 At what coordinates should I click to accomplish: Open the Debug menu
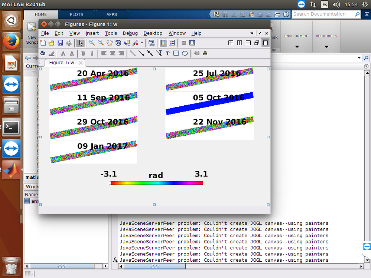(130, 33)
